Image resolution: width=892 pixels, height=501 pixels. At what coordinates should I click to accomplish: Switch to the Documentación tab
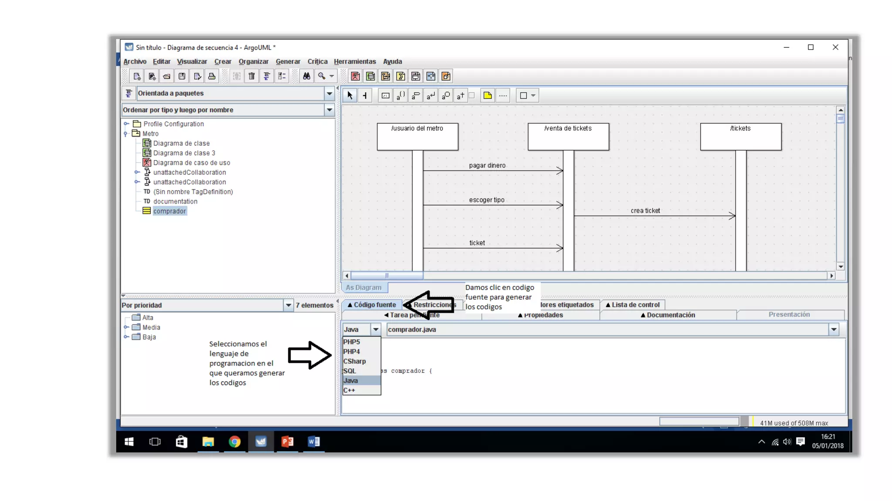pos(668,315)
